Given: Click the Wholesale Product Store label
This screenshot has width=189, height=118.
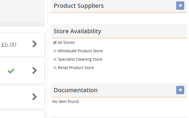Looking at the screenshot, I should point(80,51).
